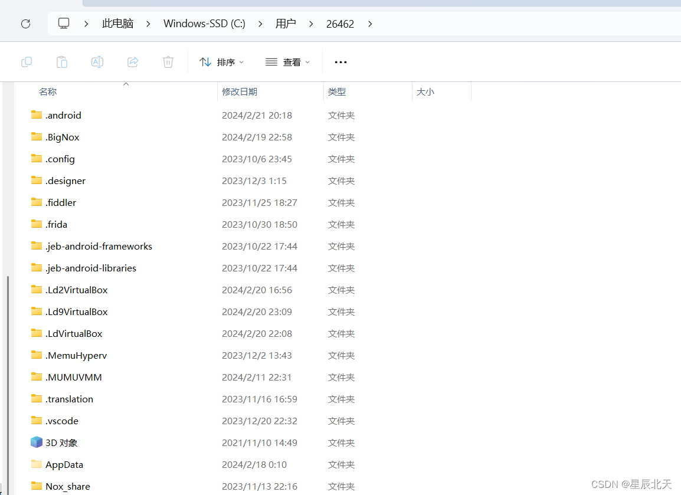Click the 26462 breadcrumb
This screenshot has width=681, height=495.
tap(340, 24)
